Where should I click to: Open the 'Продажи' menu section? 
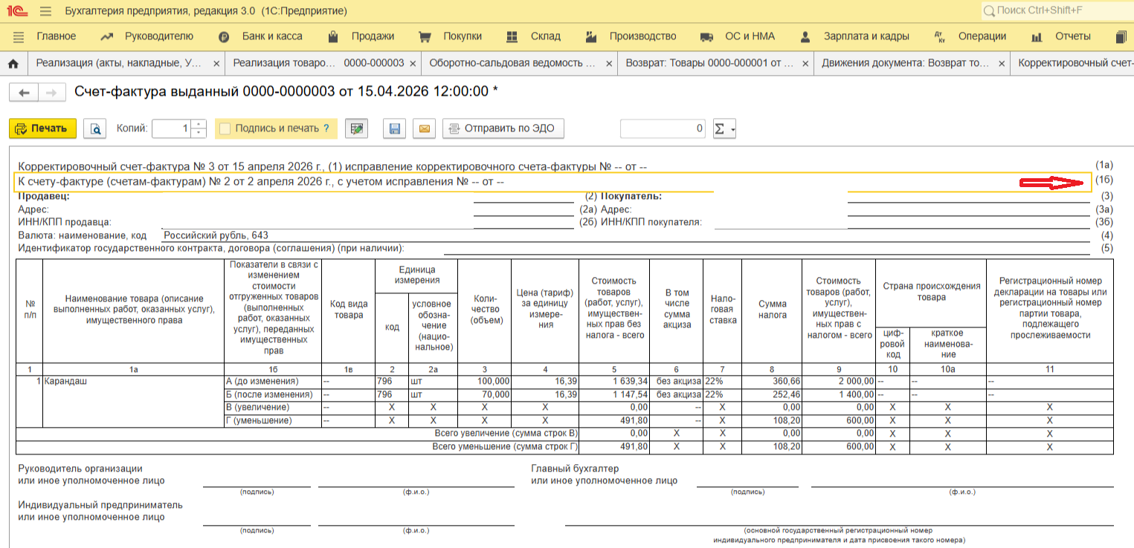[372, 36]
